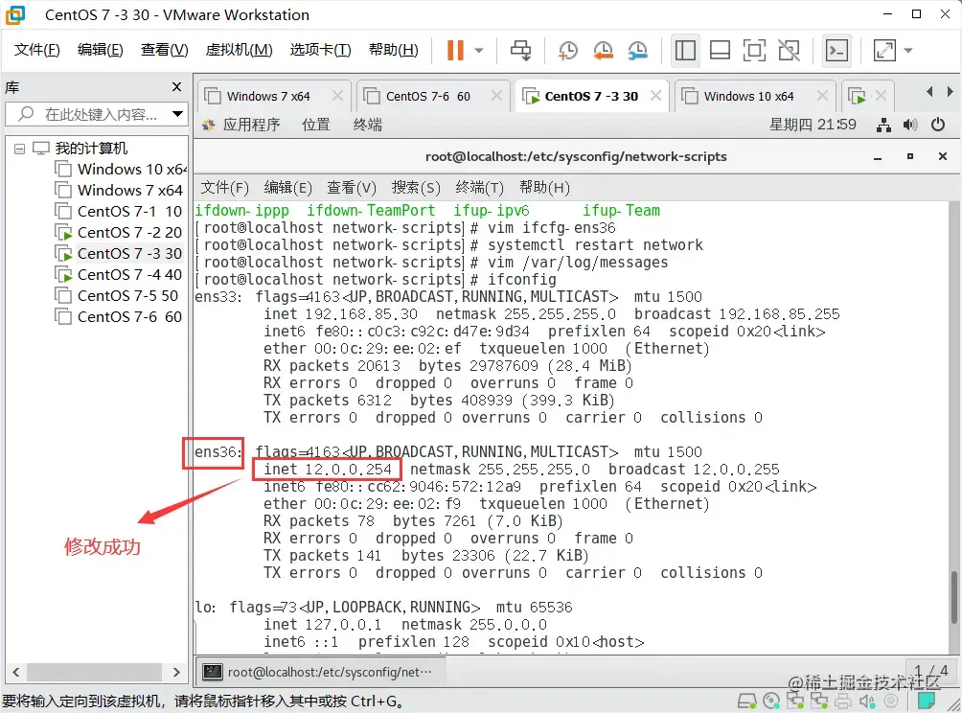962x713 pixels.
Task: Click the library scroll right arrow
Action: click(176, 672)
